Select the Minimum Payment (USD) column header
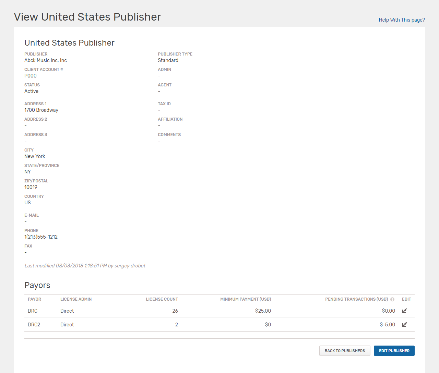This screenshot has width=439, height=373. 246,299
